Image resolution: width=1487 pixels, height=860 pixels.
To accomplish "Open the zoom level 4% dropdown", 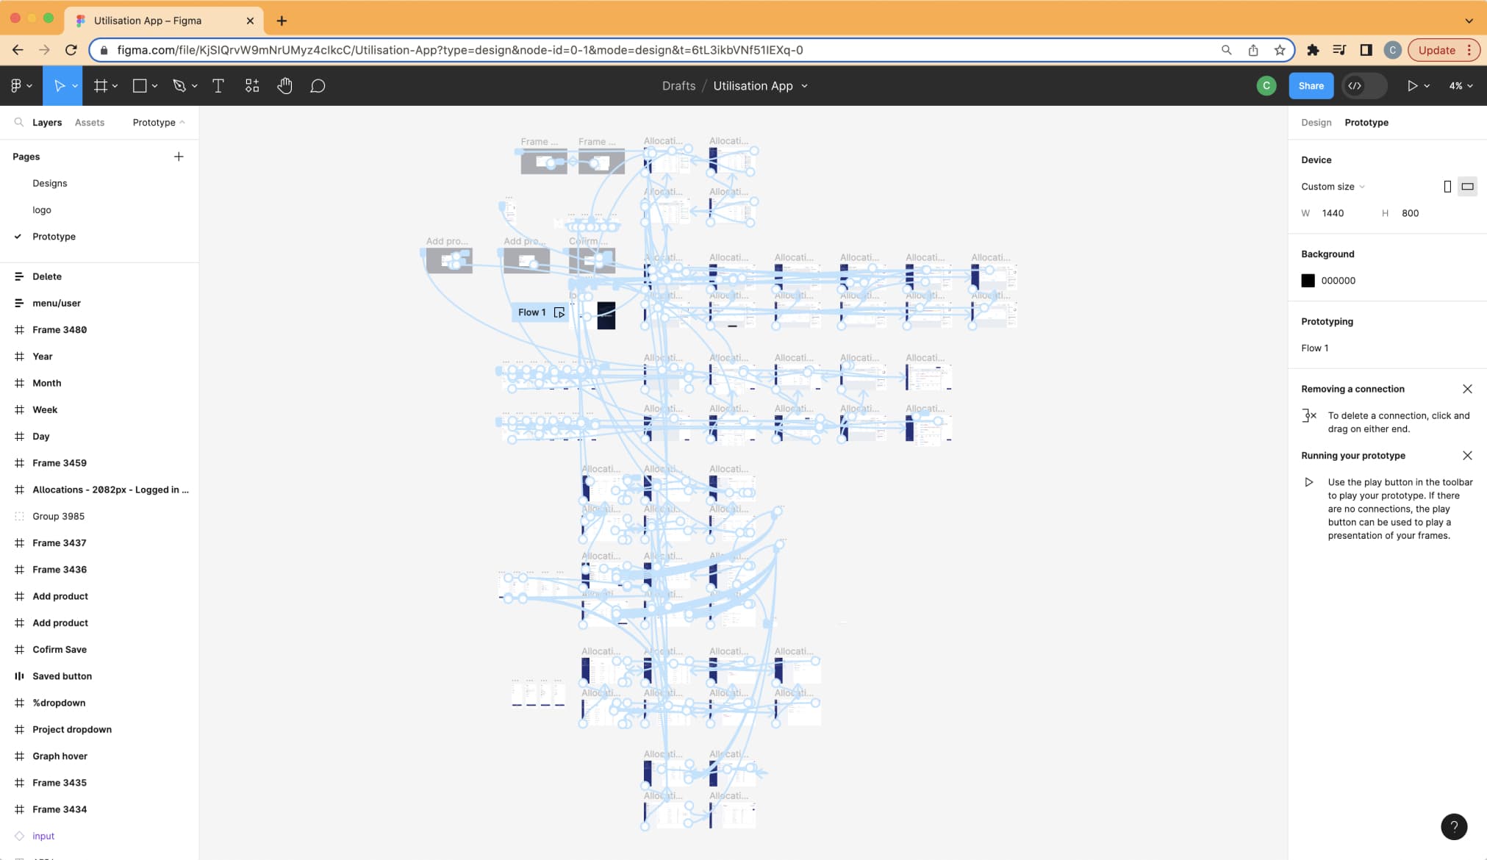I will (1461, 86).
